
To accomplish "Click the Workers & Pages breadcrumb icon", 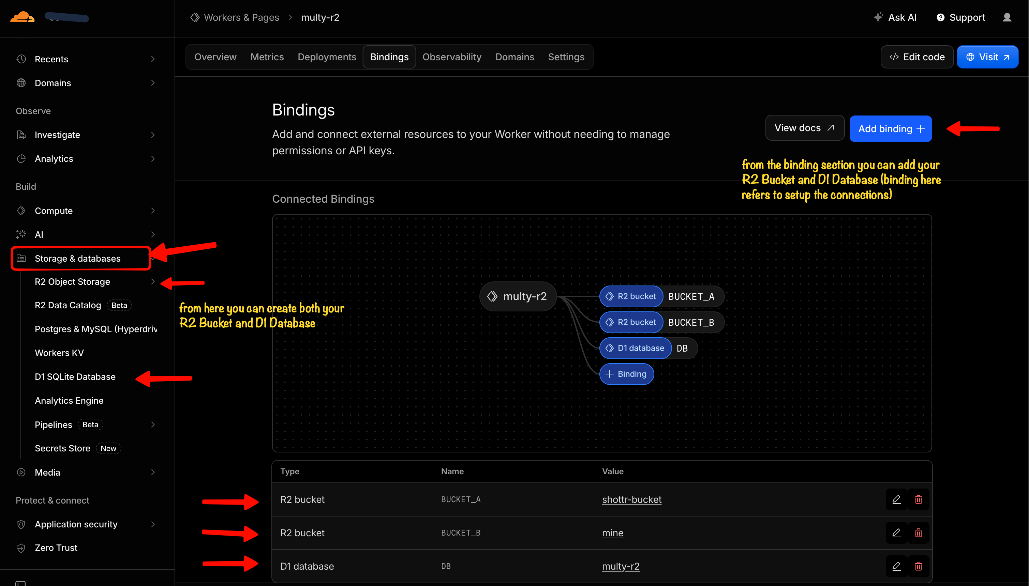I will [195, 17].
